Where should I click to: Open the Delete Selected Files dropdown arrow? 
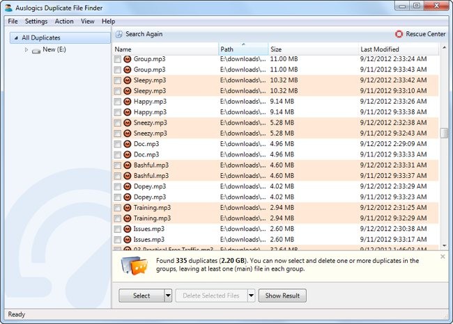tap(252, 295)
